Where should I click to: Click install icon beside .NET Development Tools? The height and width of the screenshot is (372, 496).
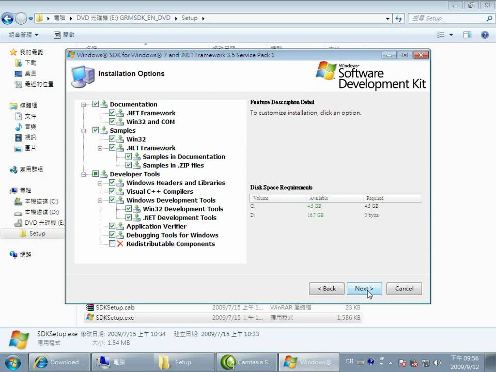click(x=136, y=218)
